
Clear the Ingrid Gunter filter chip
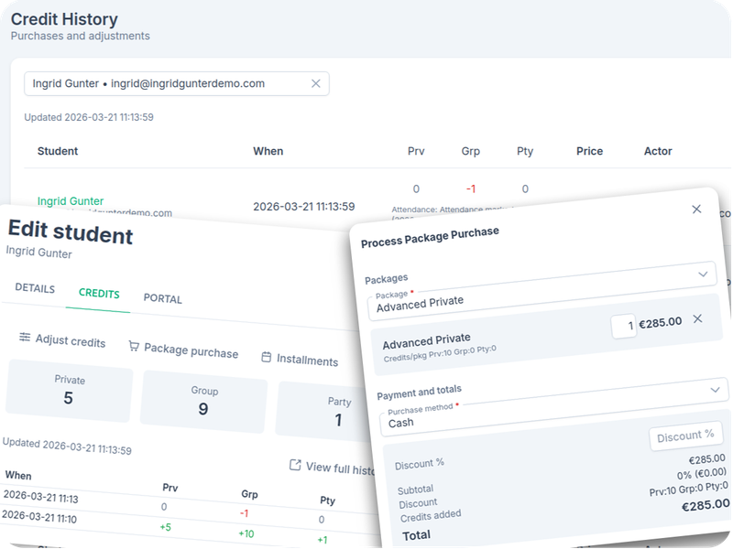(x=314, y=82)
